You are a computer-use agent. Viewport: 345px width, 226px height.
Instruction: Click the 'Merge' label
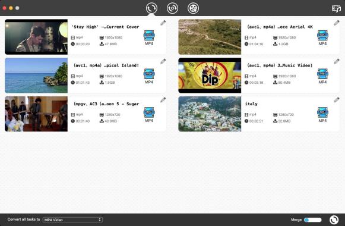click(296, 219)
